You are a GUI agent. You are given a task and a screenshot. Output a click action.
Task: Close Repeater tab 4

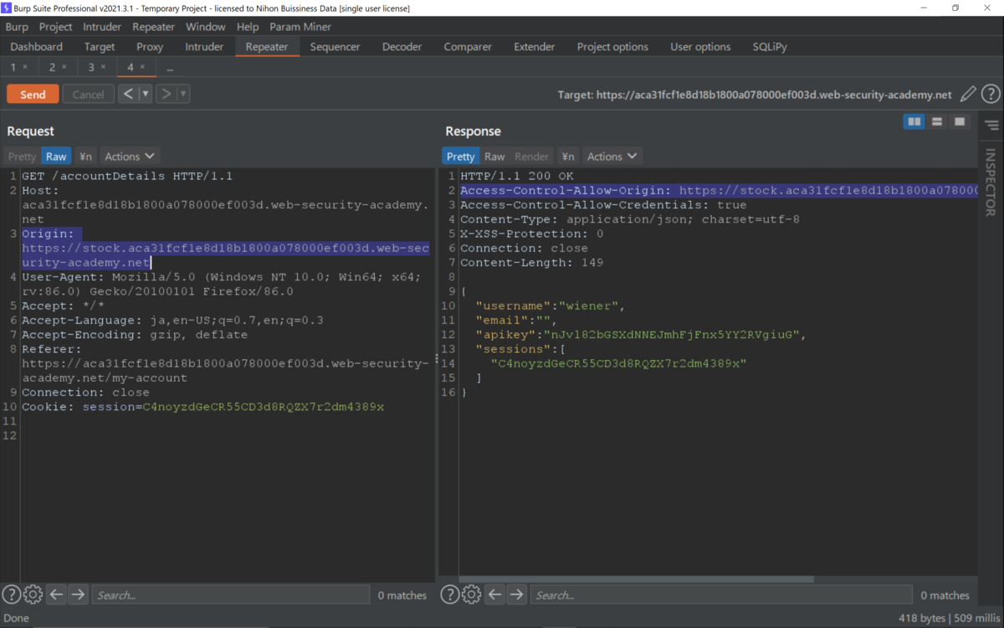(142, 67)
